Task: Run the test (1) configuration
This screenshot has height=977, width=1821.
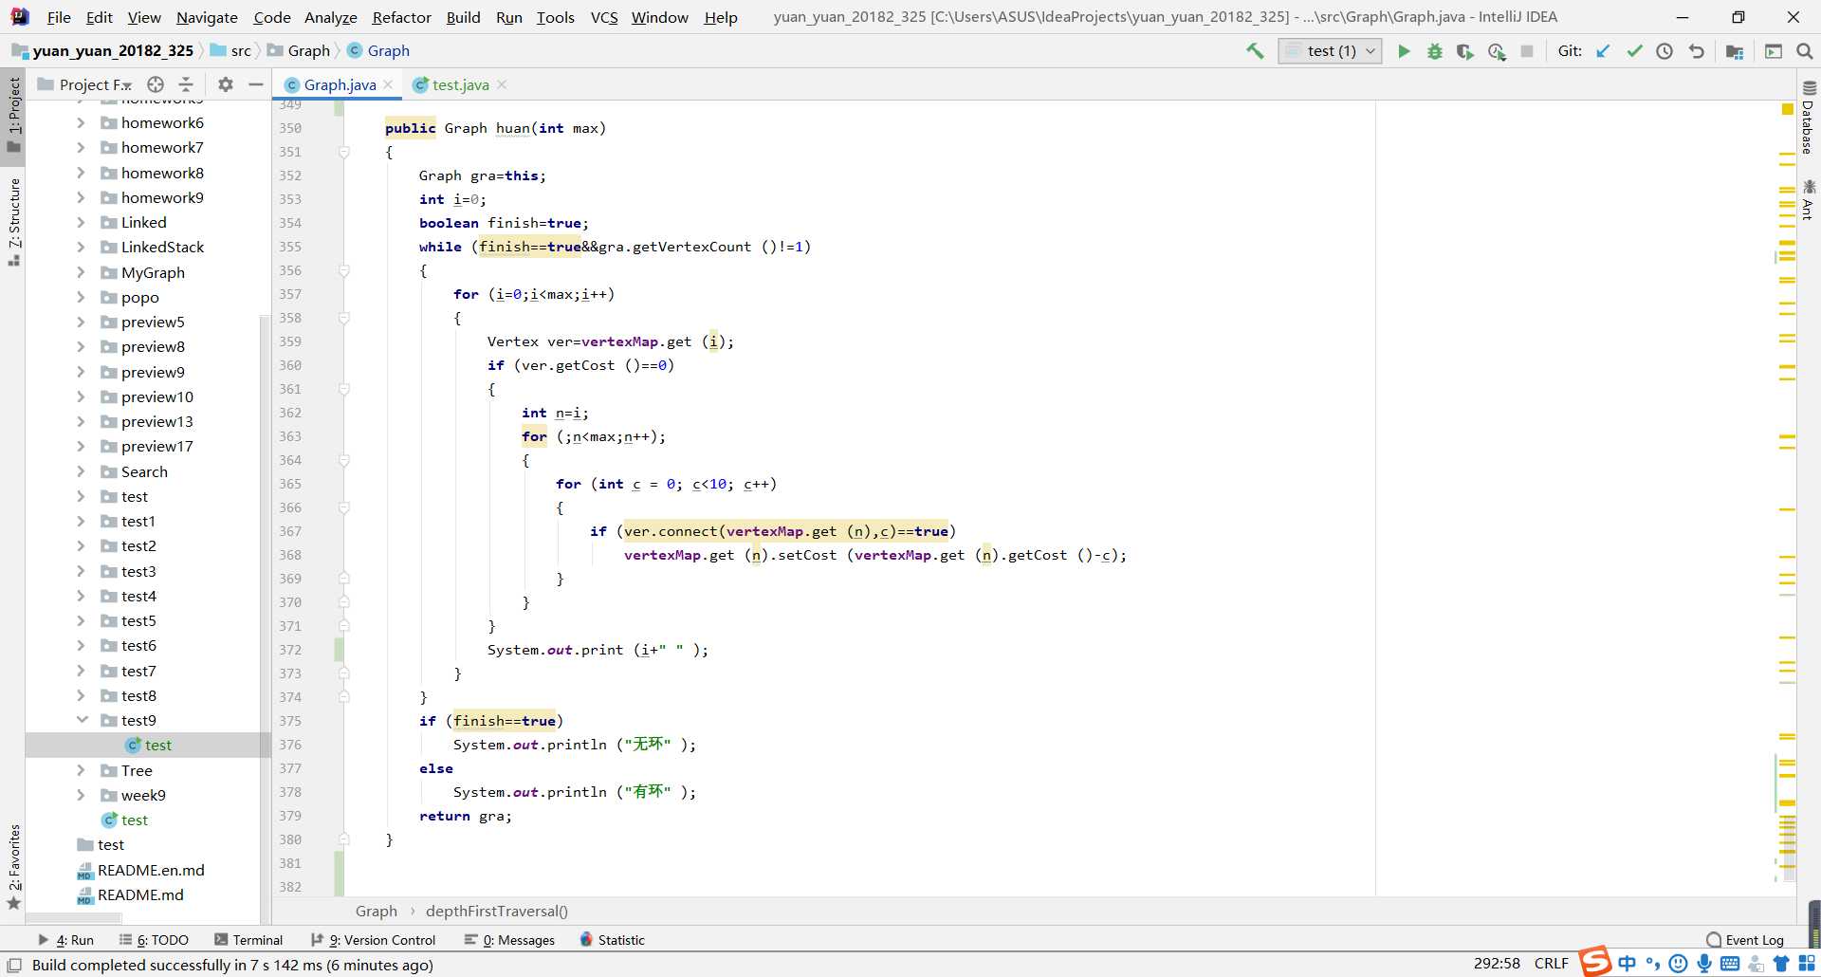Action: pyautogui.click(x=1404, y=51)
